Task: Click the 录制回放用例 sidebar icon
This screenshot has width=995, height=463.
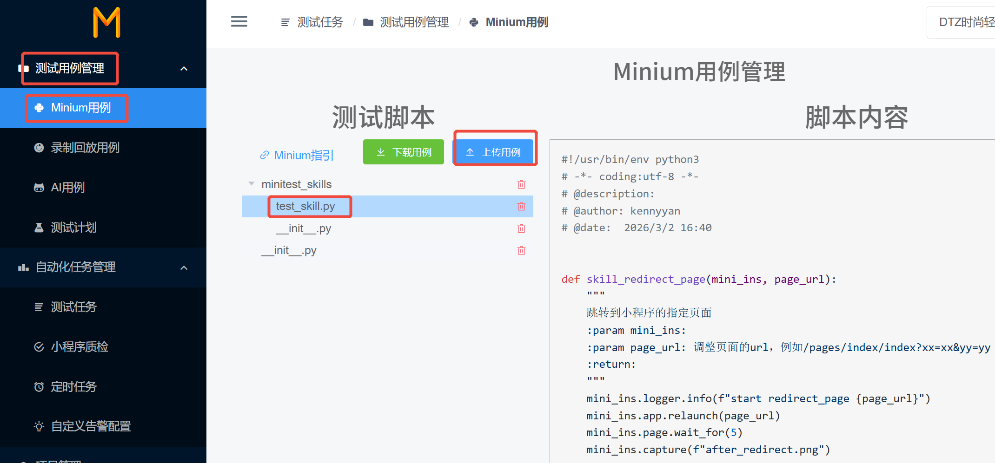Action: tap(39, 148)
